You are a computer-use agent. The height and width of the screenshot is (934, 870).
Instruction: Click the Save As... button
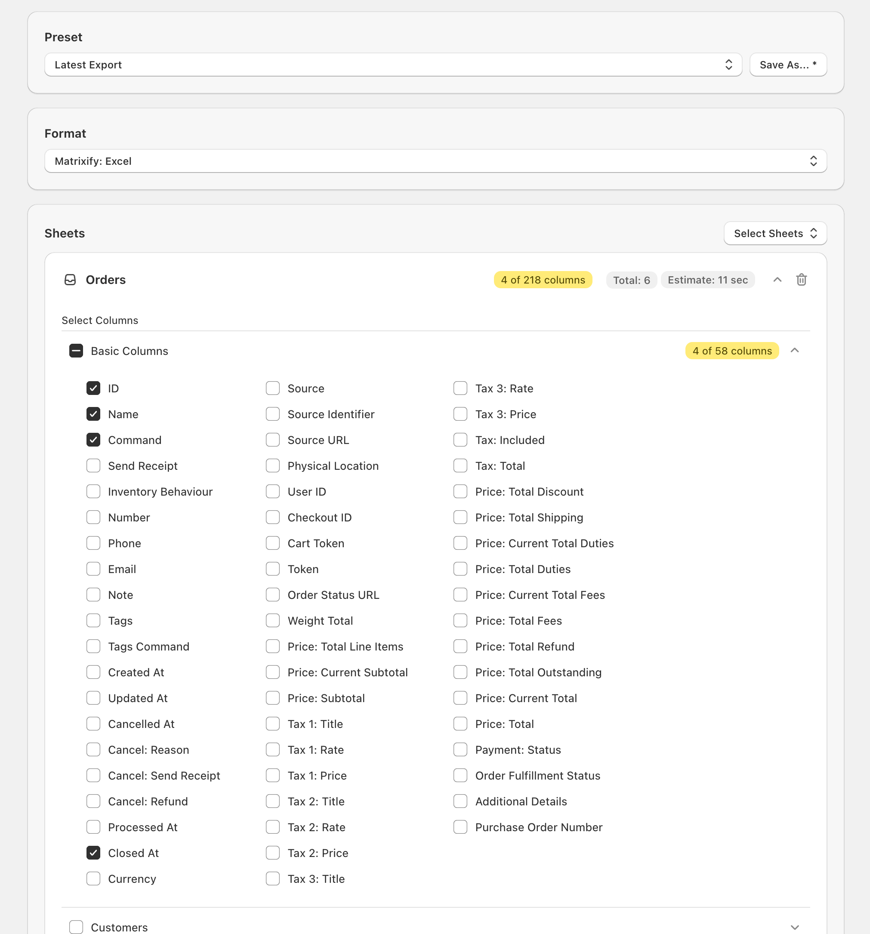click(788, 65)
